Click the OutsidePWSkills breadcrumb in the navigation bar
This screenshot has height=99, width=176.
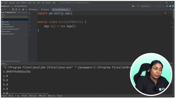pyautogui.click(x=21, y=6)
